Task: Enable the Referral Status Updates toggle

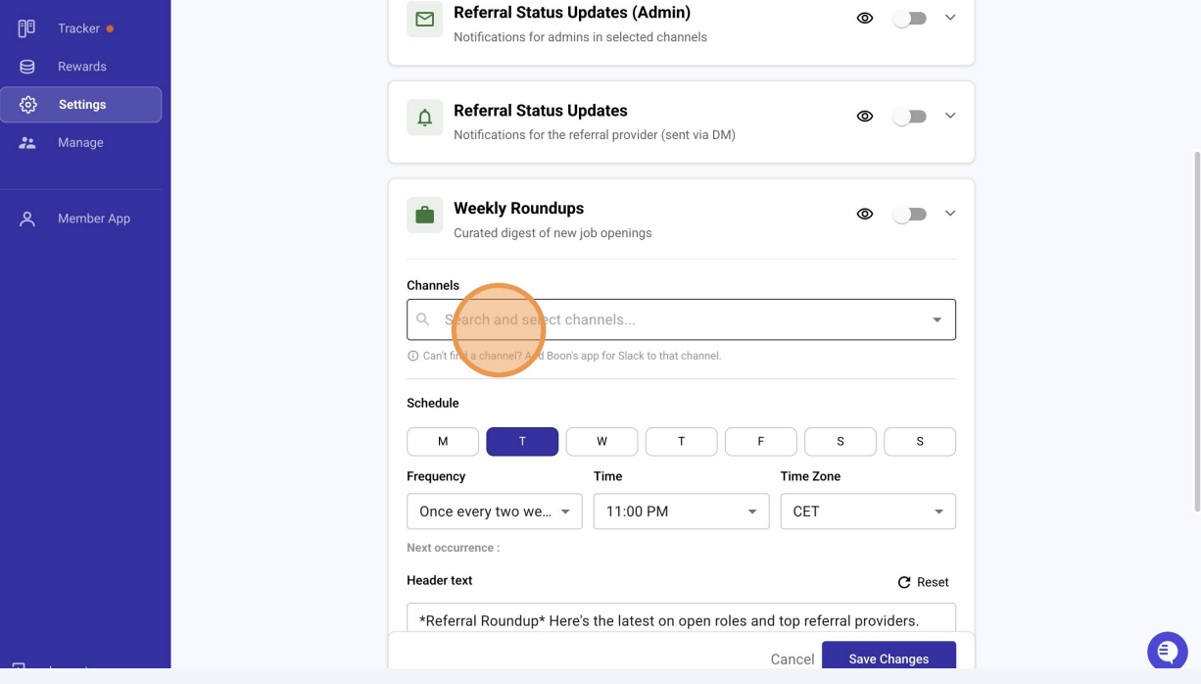Action: coord(910,117)
